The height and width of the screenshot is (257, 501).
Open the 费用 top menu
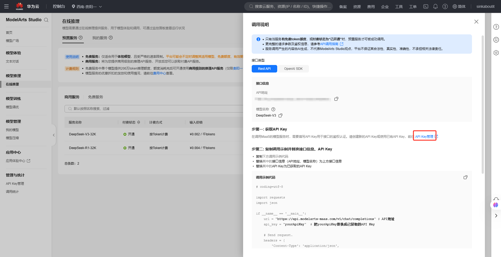tap(371, 6)
